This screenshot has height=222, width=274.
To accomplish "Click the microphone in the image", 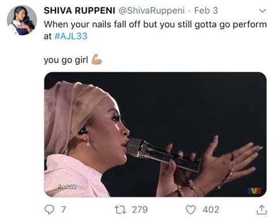I will (x=162, y=155).
